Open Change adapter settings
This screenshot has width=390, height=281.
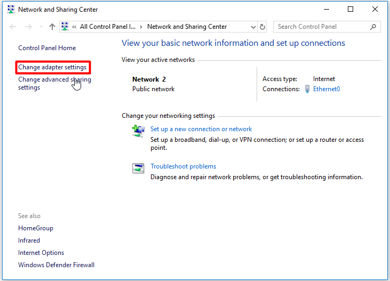tap(52, 67)
